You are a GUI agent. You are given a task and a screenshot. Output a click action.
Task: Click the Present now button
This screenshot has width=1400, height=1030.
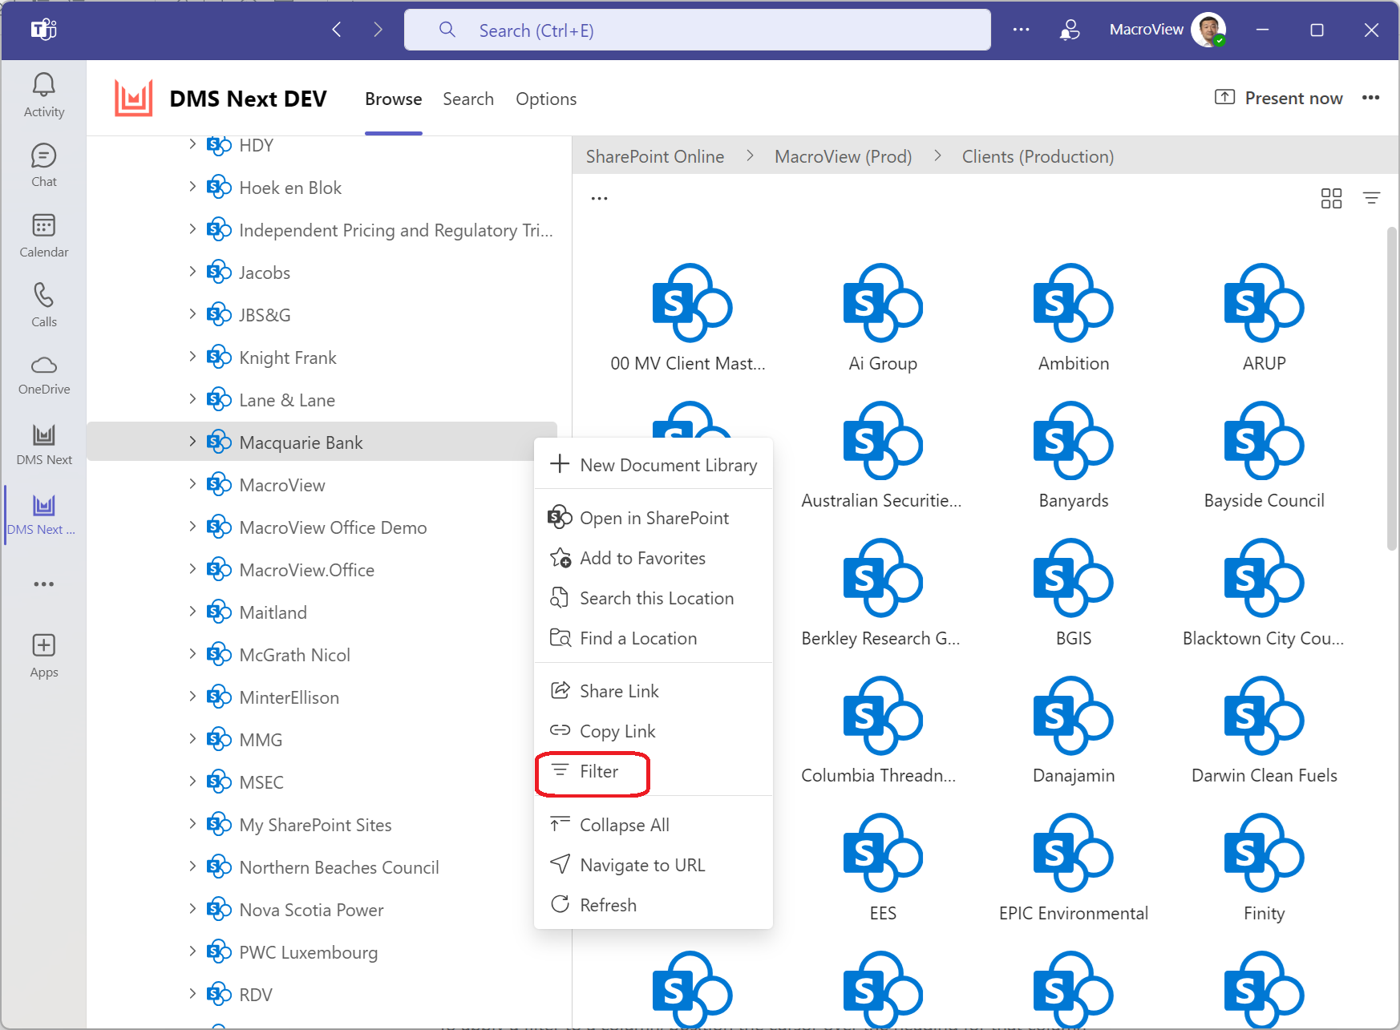tap(1279, 98)
